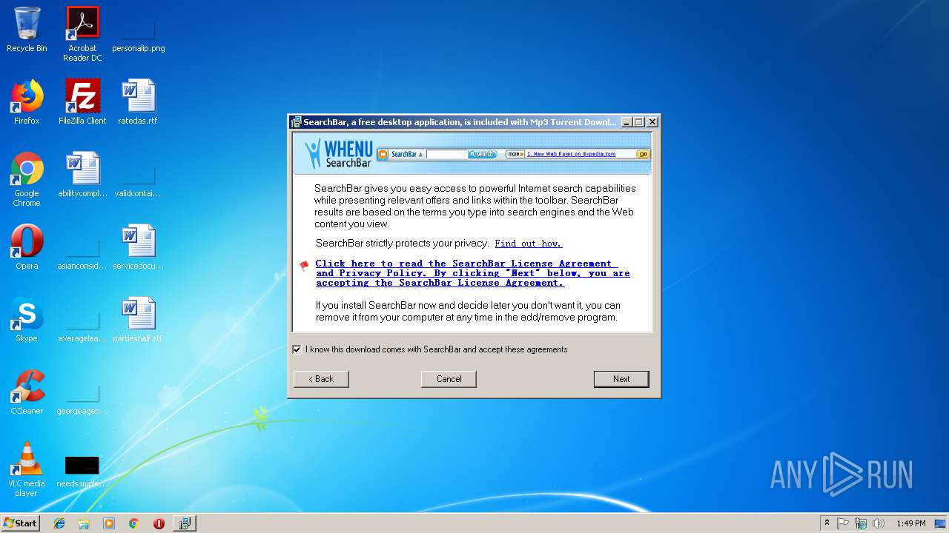Open network status tray icon
This screenshot has height=533, width=949.
(x=861, y=523)
